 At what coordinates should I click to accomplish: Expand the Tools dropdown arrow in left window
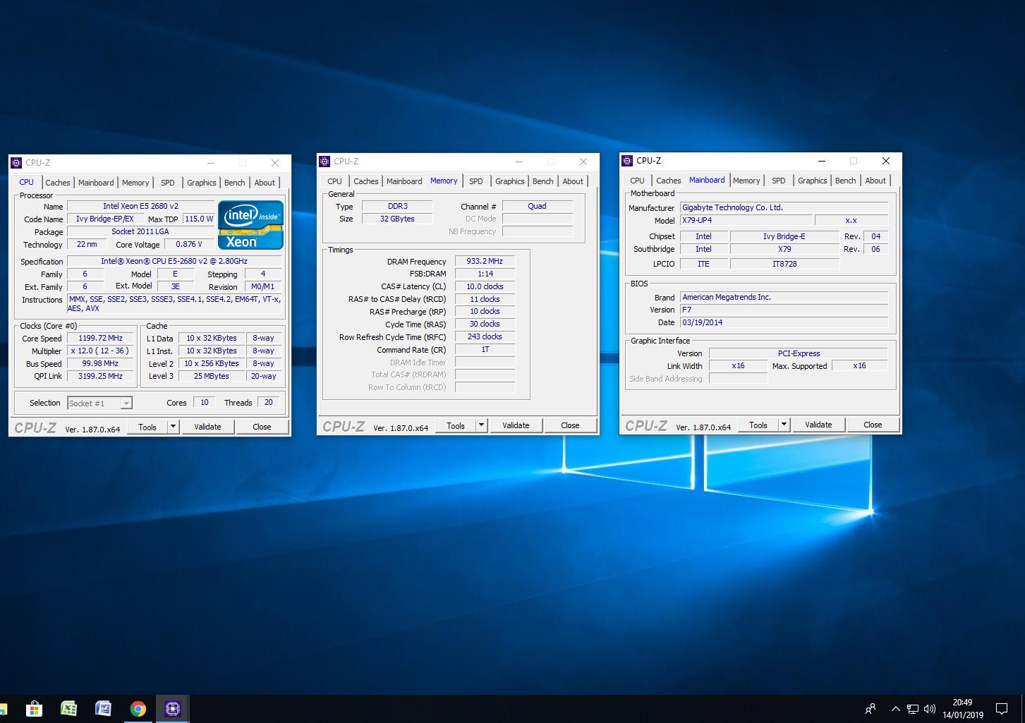[173, 427]
